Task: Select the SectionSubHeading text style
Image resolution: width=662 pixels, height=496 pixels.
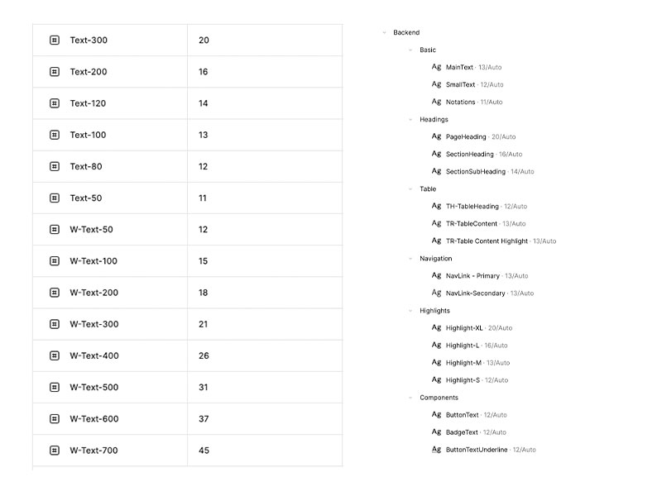Action: 475,172
